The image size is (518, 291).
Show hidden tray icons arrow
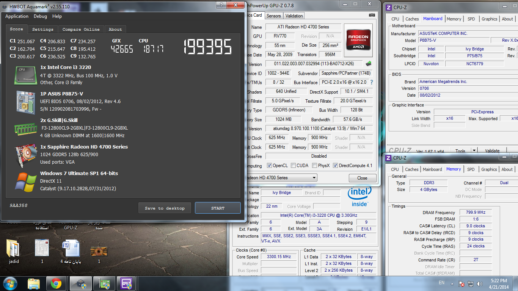coord(453,284)
